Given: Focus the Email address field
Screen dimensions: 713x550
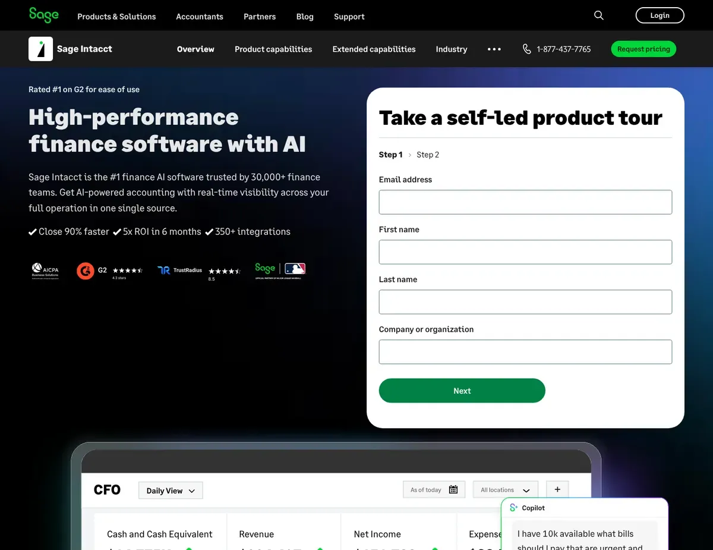Looking at the screenshot, I should click(x=526, y=202).
